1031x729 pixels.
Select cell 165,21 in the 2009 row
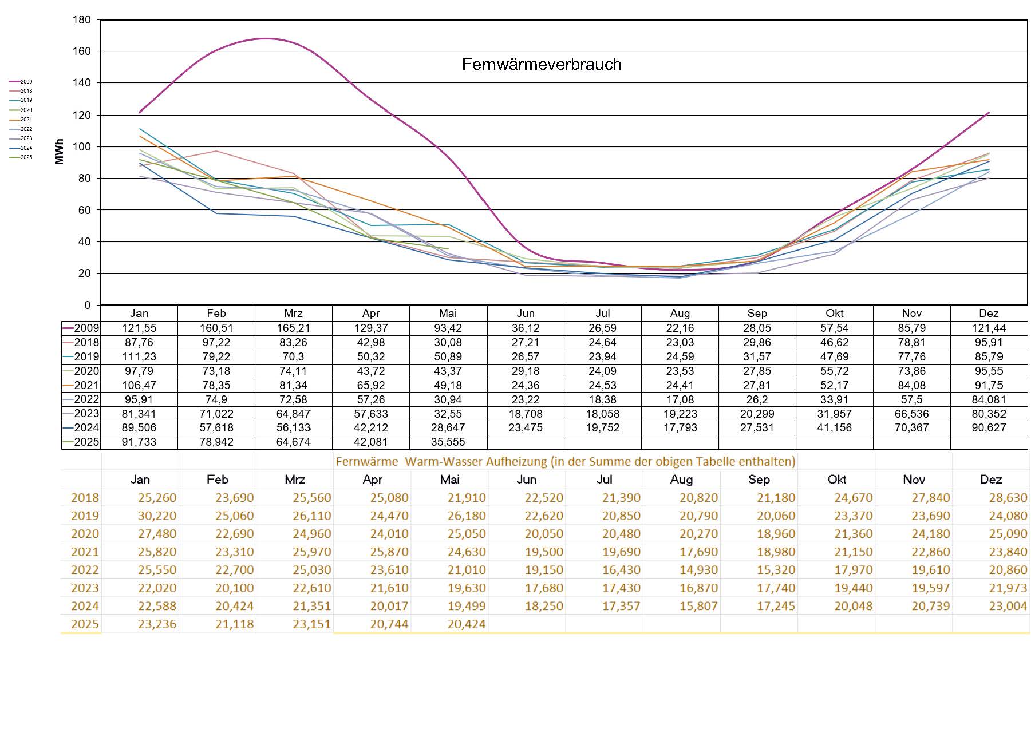pos(293,328)
